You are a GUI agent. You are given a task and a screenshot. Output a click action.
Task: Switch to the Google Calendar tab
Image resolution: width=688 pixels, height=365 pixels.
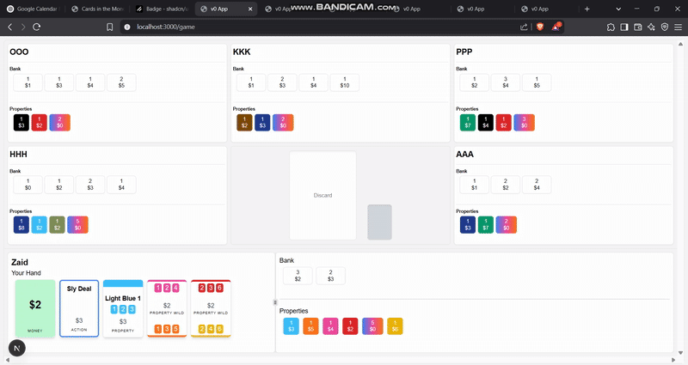[x=33, y=9]
